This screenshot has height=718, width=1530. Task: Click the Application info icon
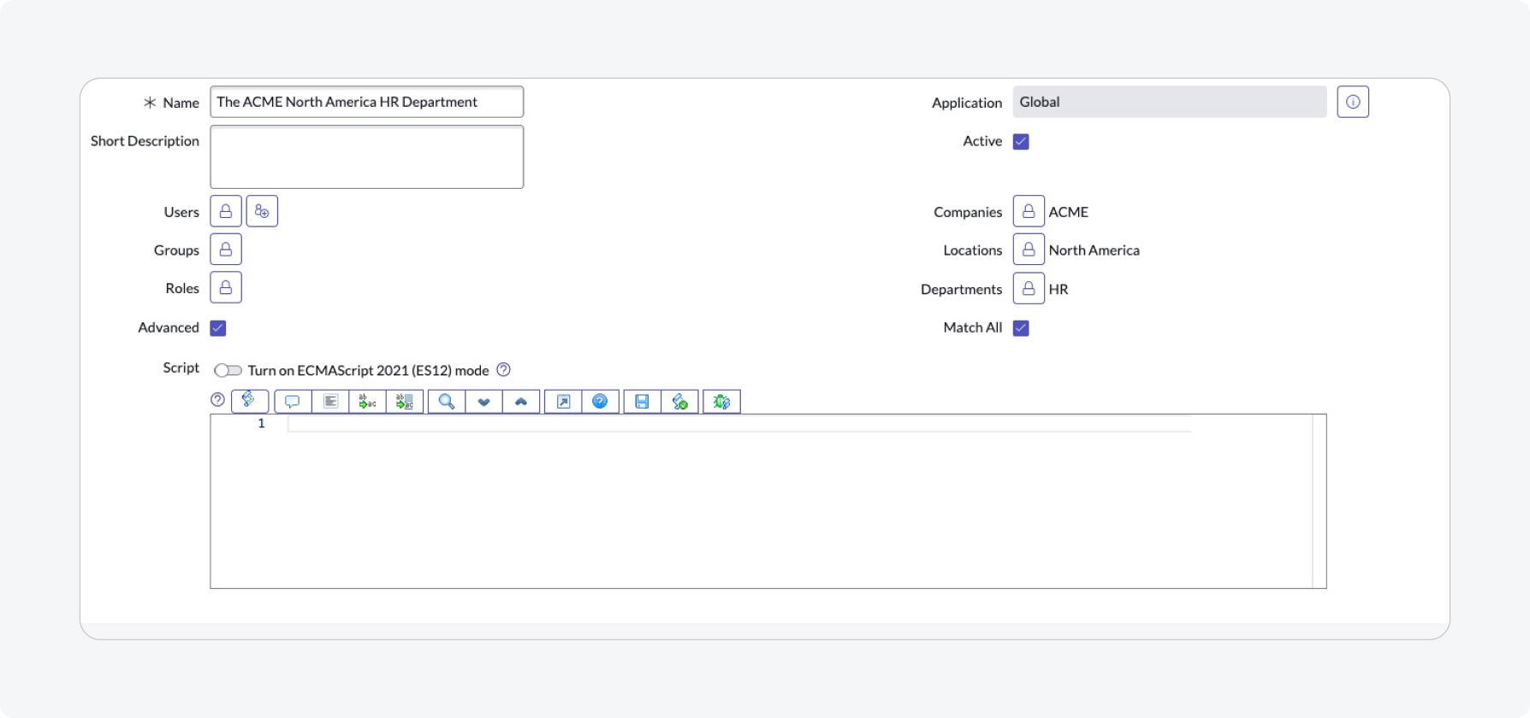click(x=1353, y=102)
